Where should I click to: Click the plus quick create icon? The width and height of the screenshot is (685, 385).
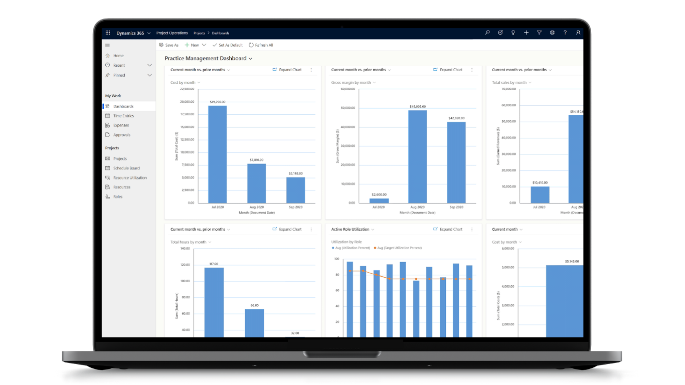click(526, 33)
